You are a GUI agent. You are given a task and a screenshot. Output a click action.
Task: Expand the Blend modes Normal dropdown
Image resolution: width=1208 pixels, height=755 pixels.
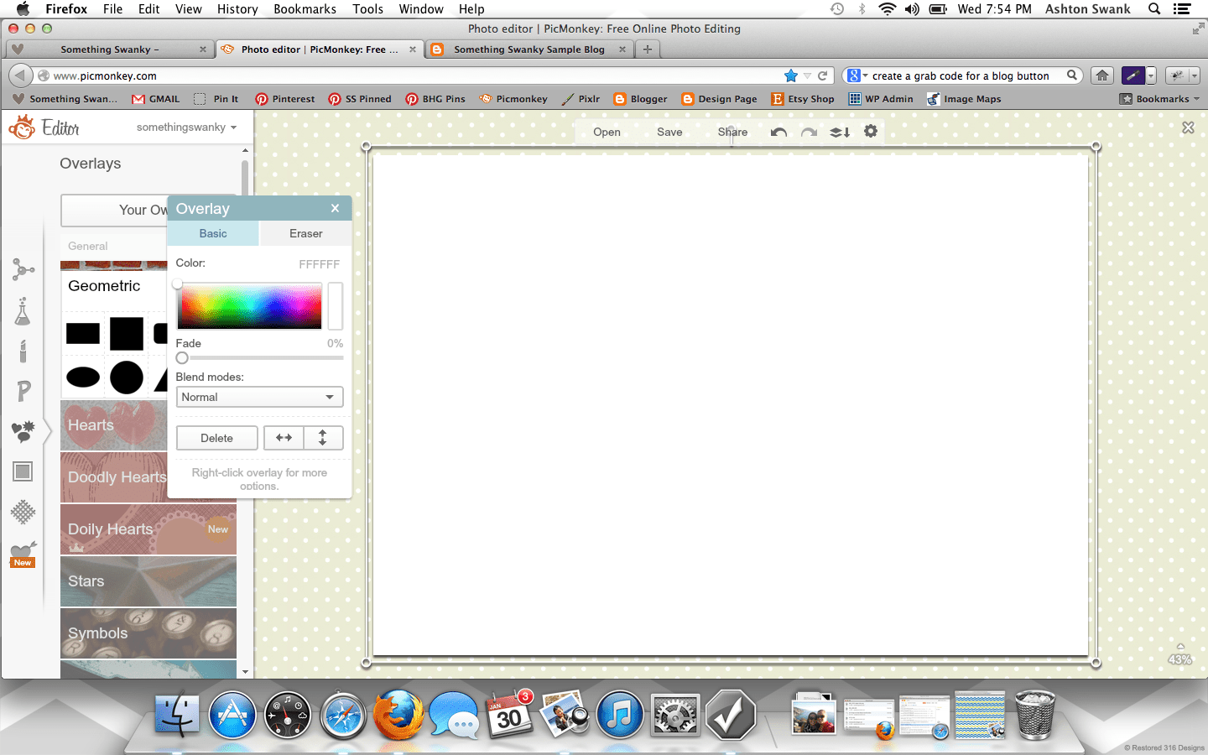(259, 397)
